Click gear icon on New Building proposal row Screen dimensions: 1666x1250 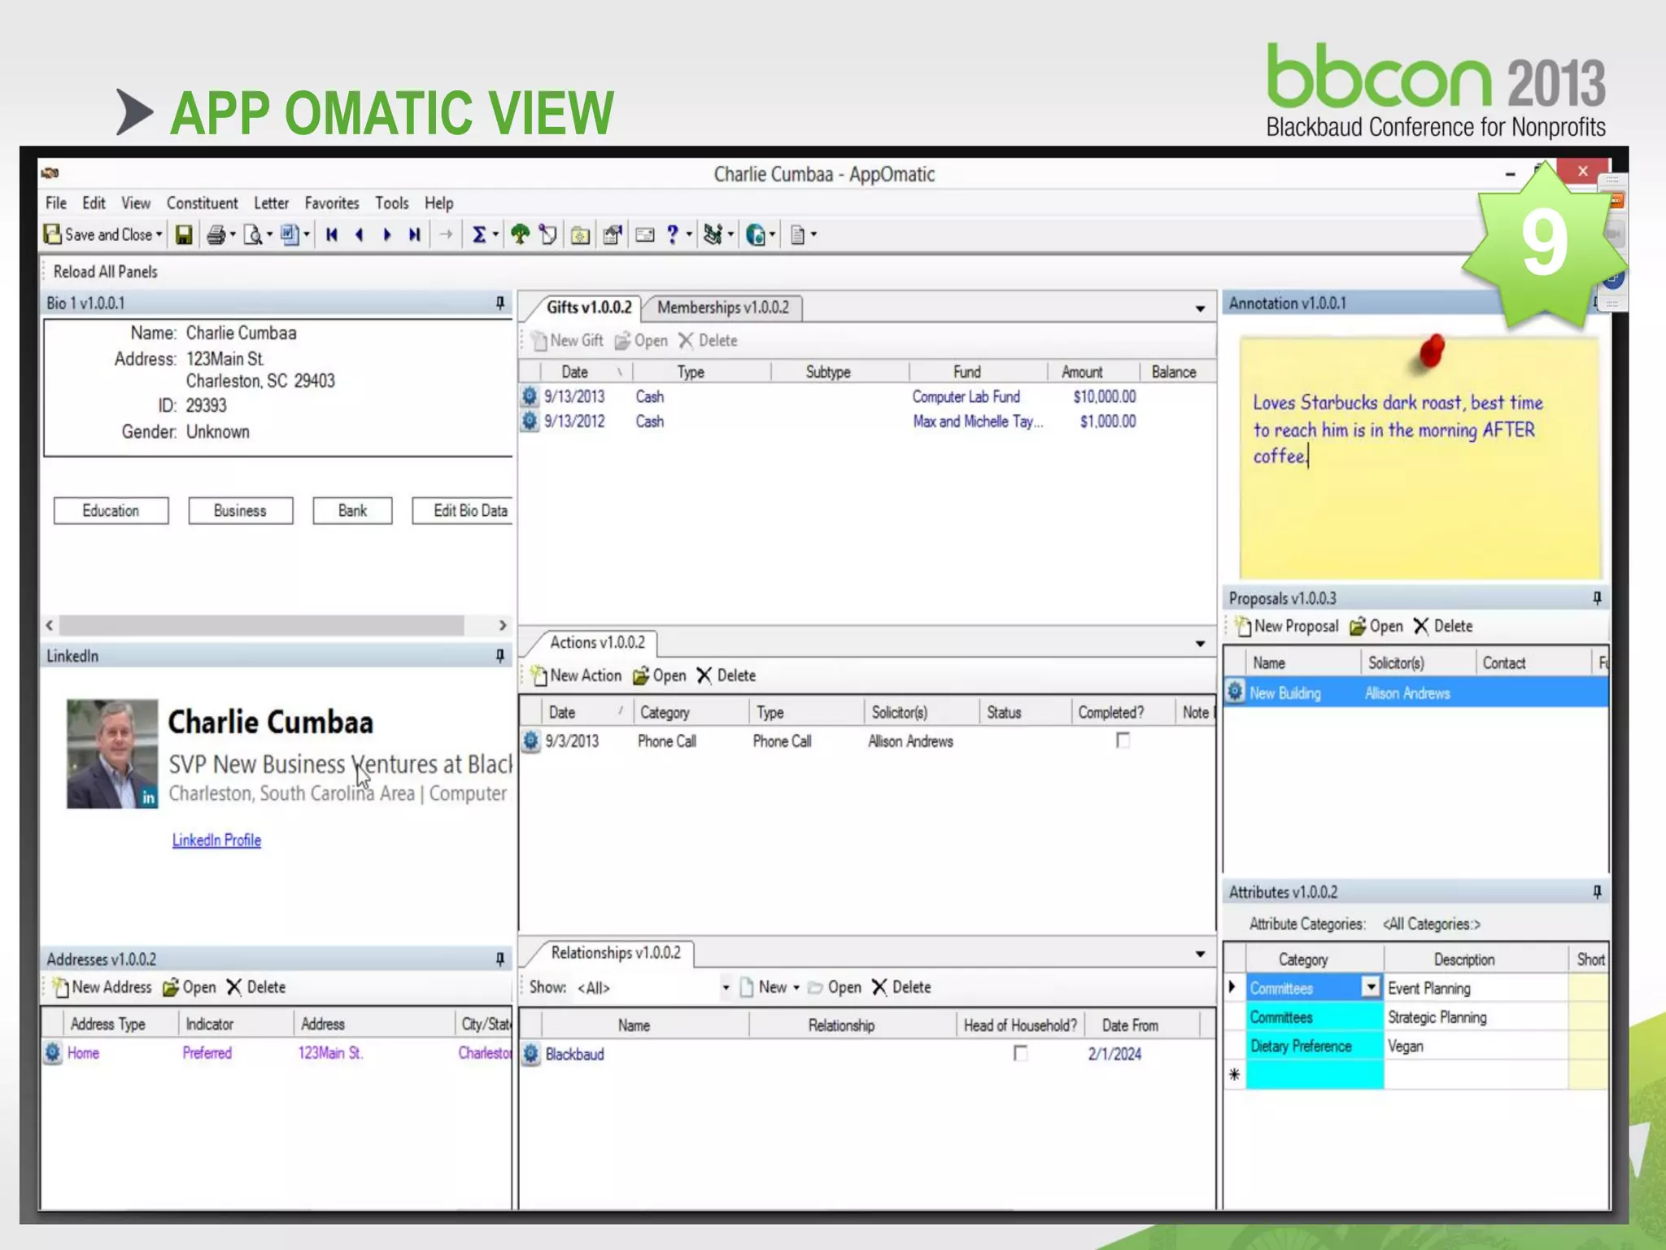click(x=1235, y=692)
